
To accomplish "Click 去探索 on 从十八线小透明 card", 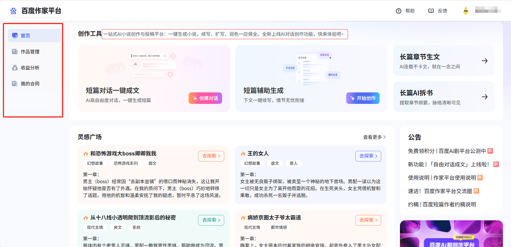I will click(x=211, y=220).
